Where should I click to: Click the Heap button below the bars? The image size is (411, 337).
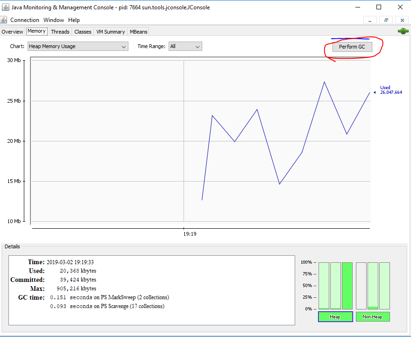(x=335, y=317)
